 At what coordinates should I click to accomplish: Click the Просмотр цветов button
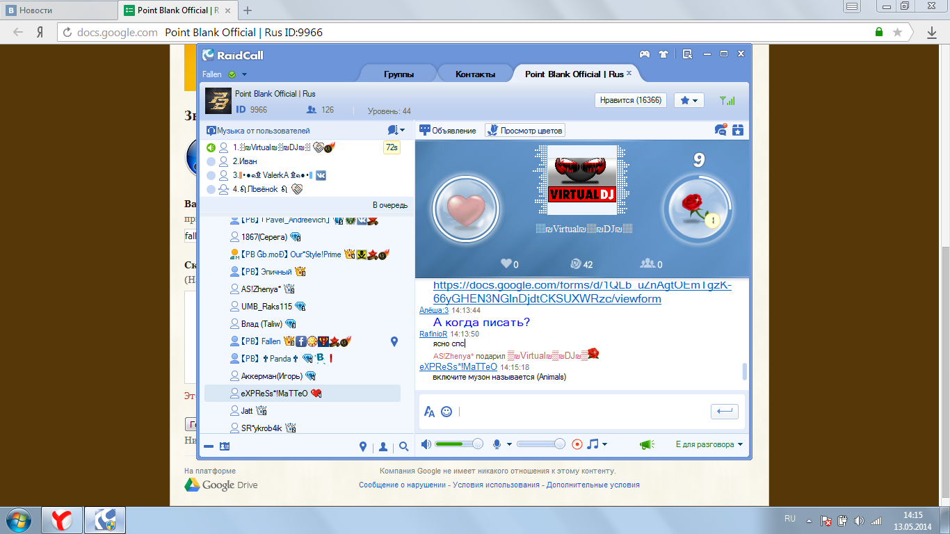(525, 130)
